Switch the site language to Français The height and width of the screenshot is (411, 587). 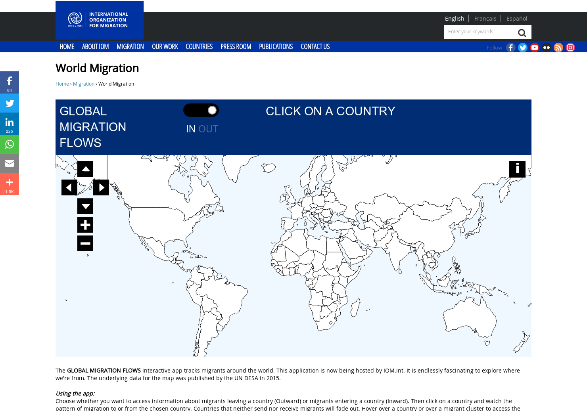[485, 18]
